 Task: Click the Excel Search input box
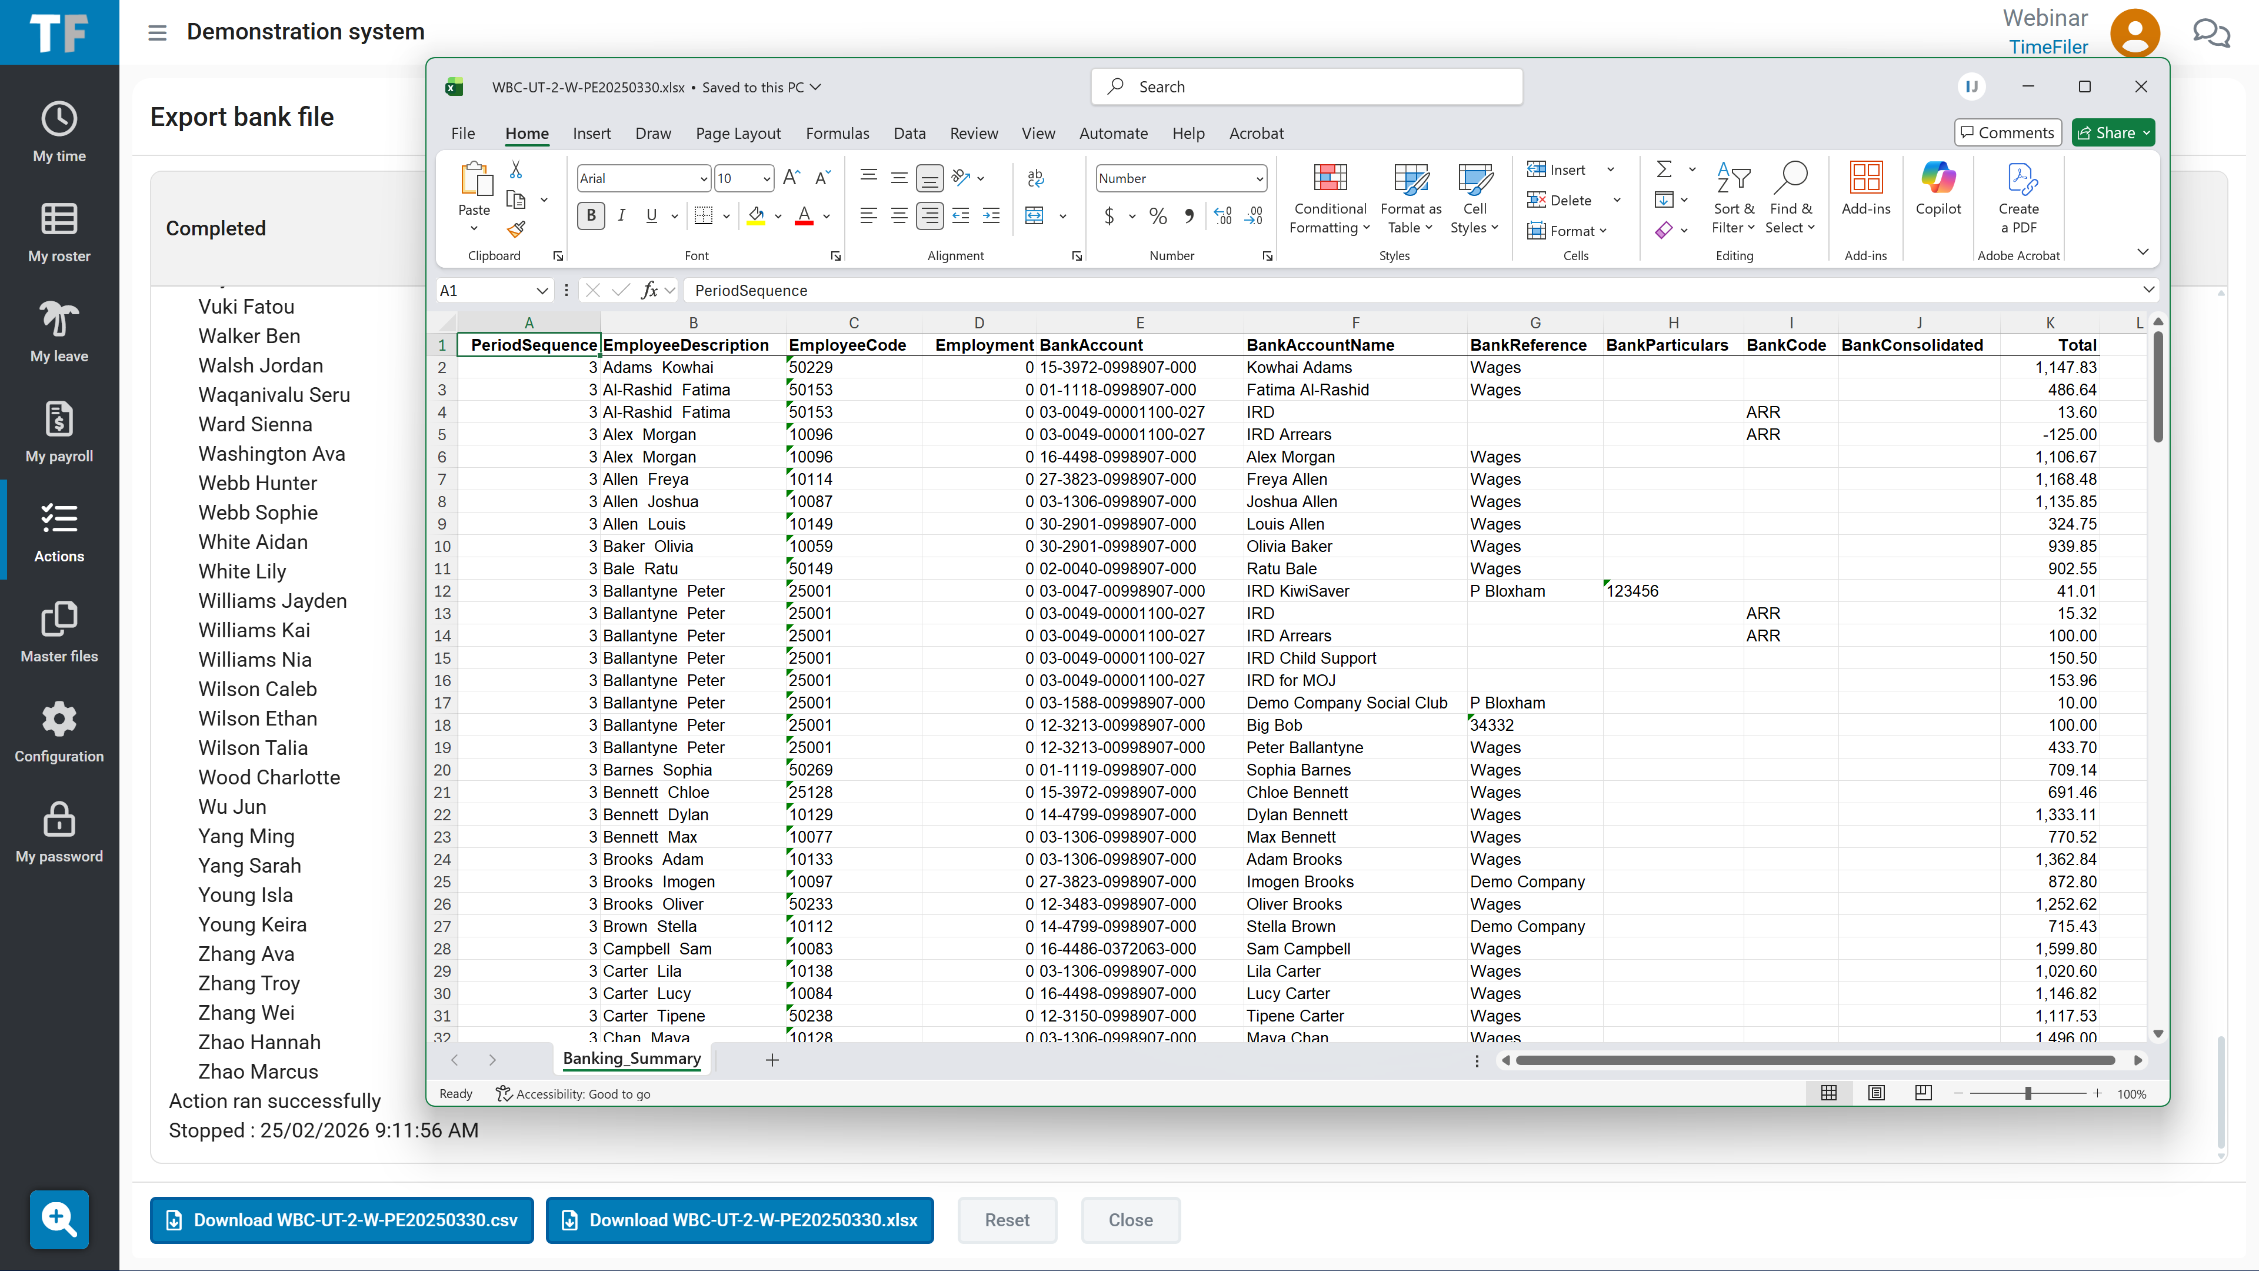coord(1307,87)
